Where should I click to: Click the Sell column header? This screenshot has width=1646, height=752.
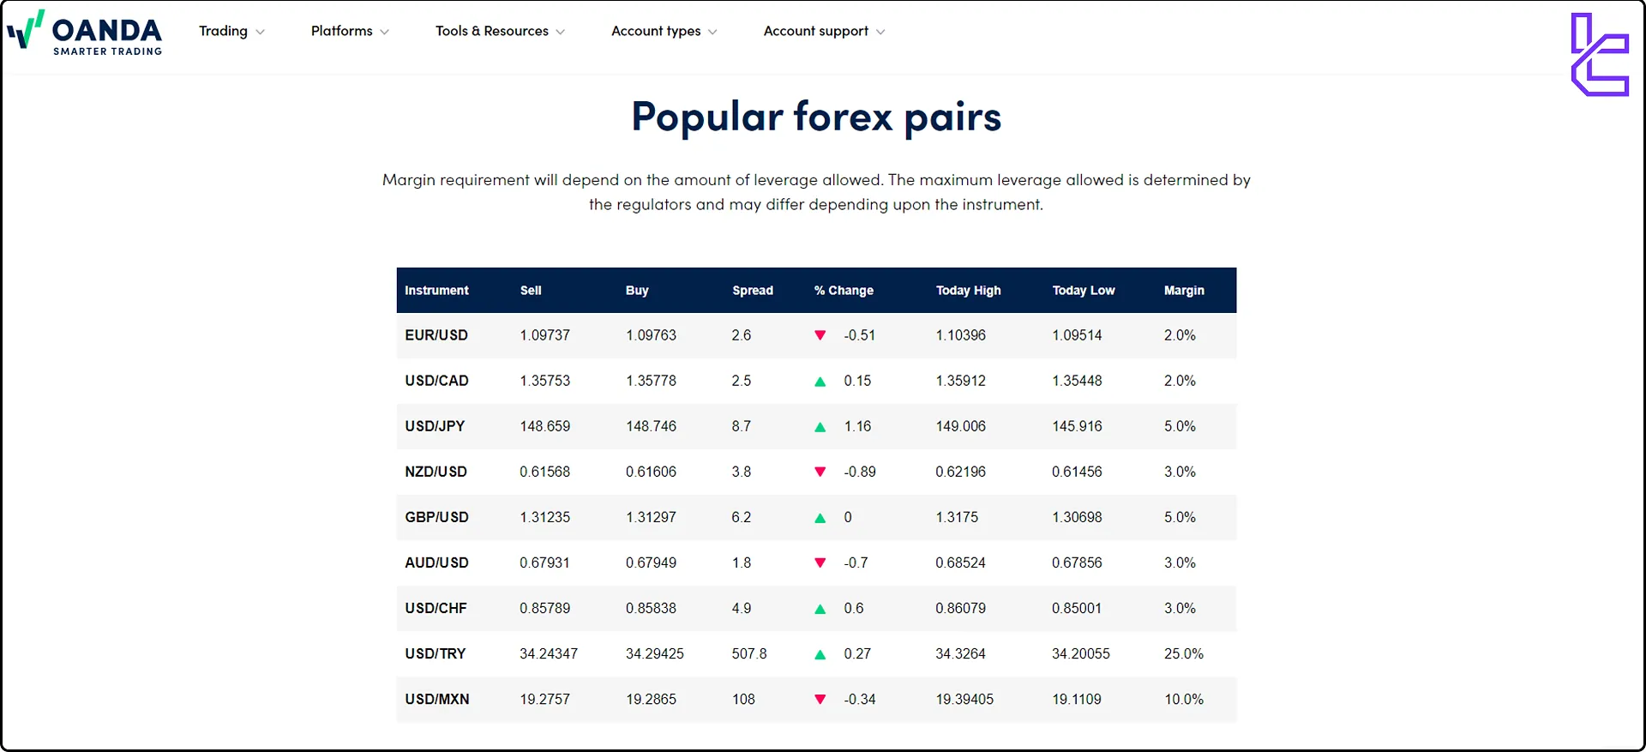point(531,291)
